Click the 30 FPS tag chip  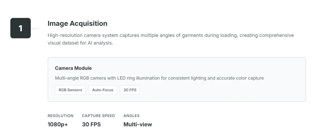pos(130,90)
